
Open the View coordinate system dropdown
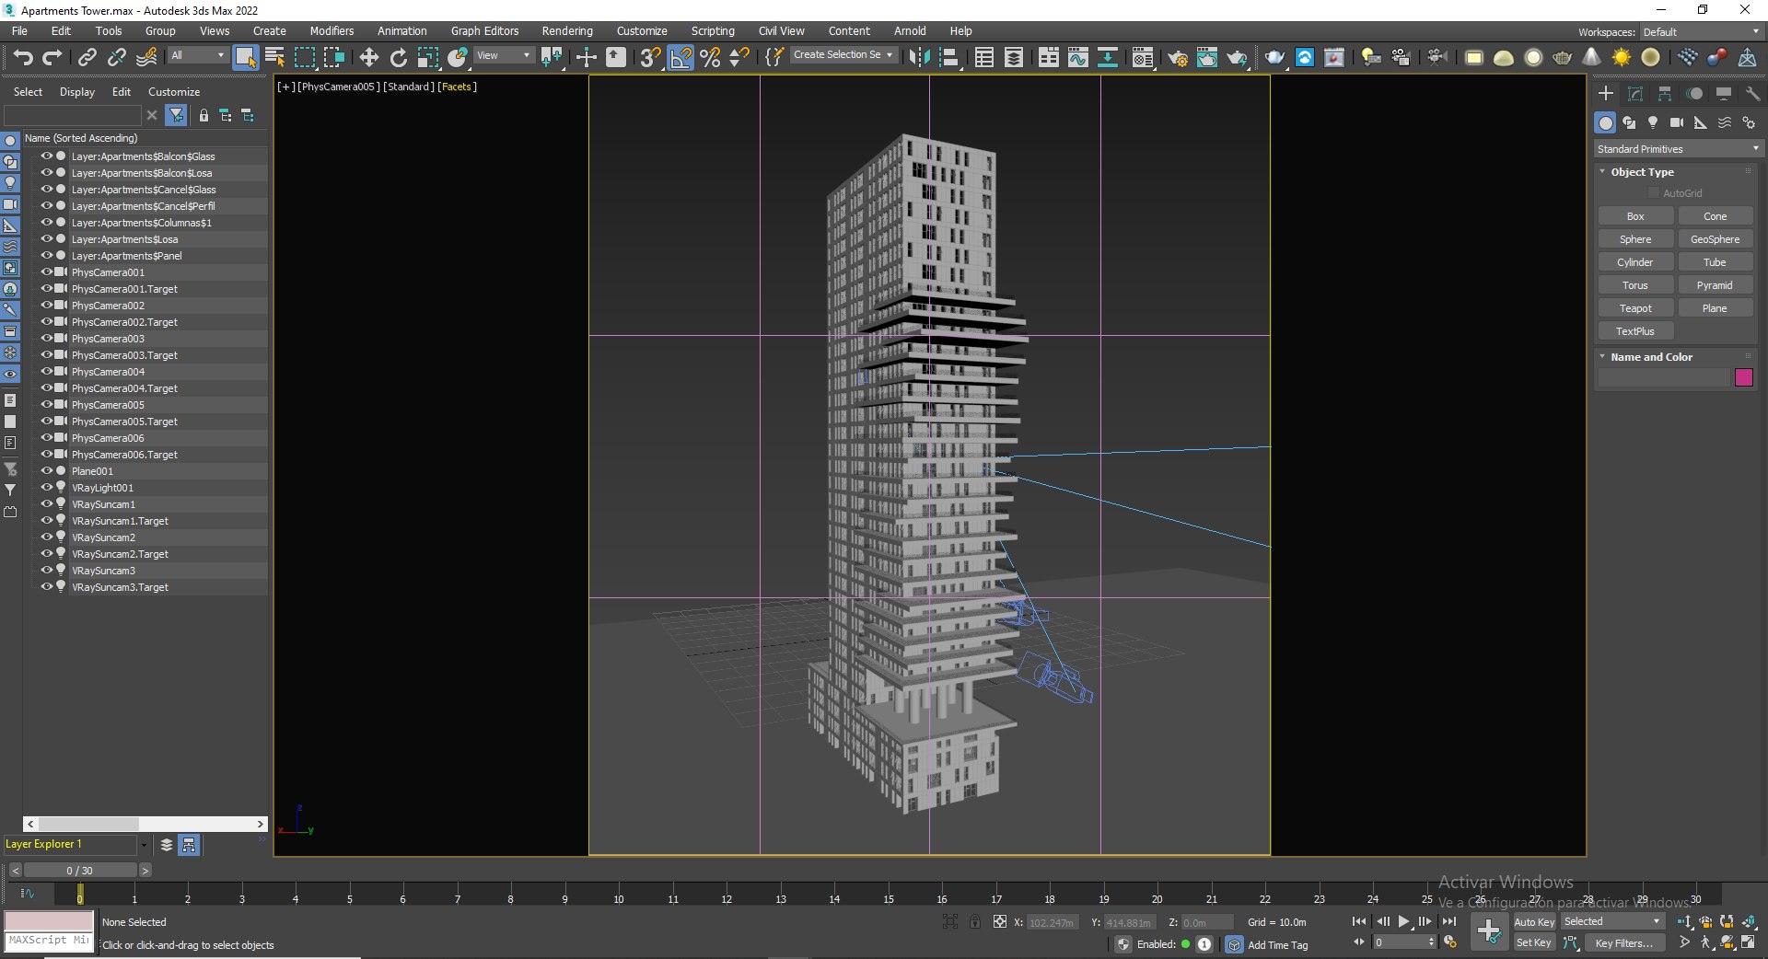(503, 56)
